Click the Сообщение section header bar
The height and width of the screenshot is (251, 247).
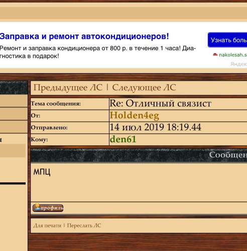coord(139,155)
